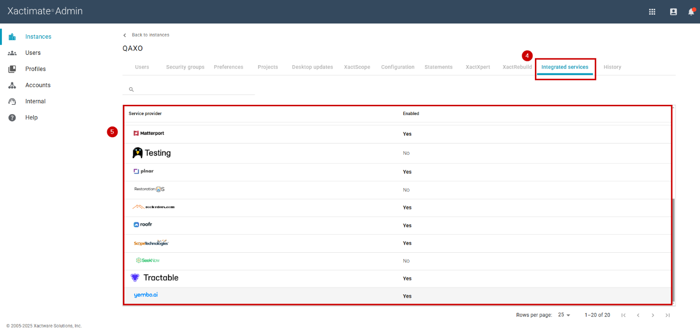This screenshot has height=334, width=700.
Task: Click Matterport's Enabled value Yes
Action: (407, 134)
